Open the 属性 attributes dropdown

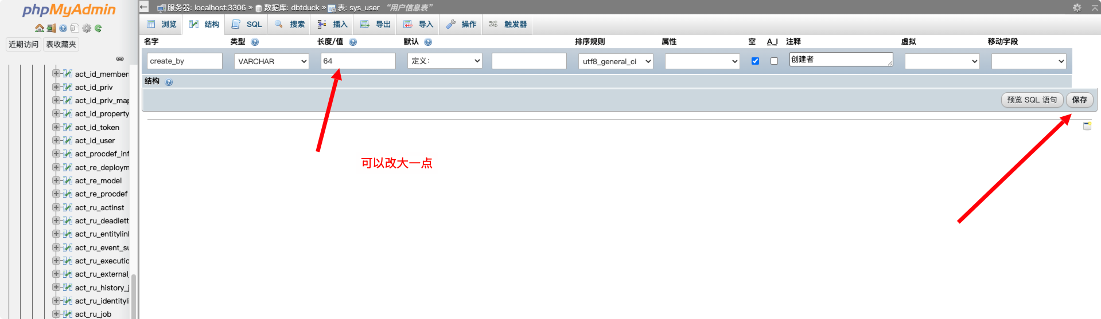pyautogui.click(x=702, y=61)
